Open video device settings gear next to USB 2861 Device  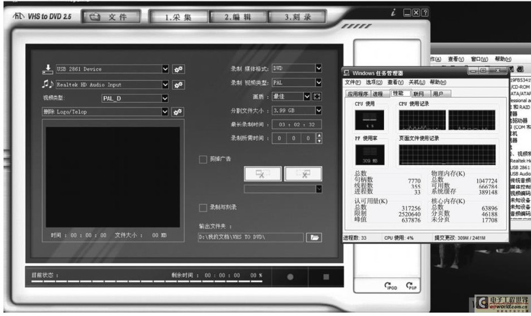pyautogui.click(x=179, y=69)
